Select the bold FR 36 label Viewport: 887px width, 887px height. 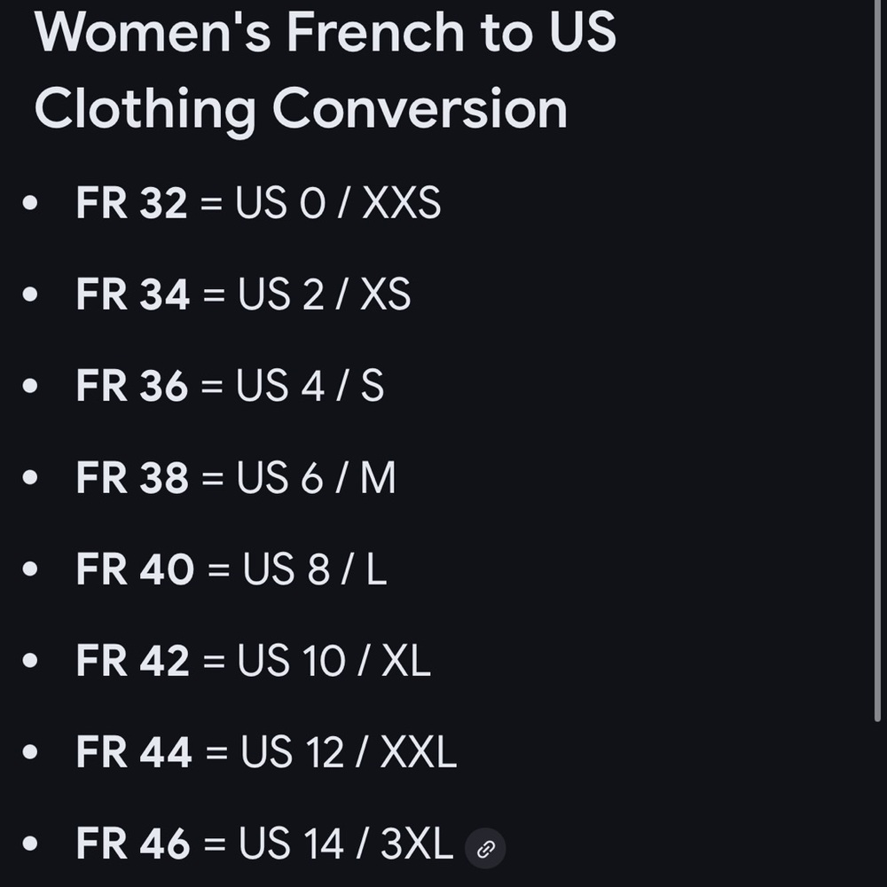click(x=132, y=387)
